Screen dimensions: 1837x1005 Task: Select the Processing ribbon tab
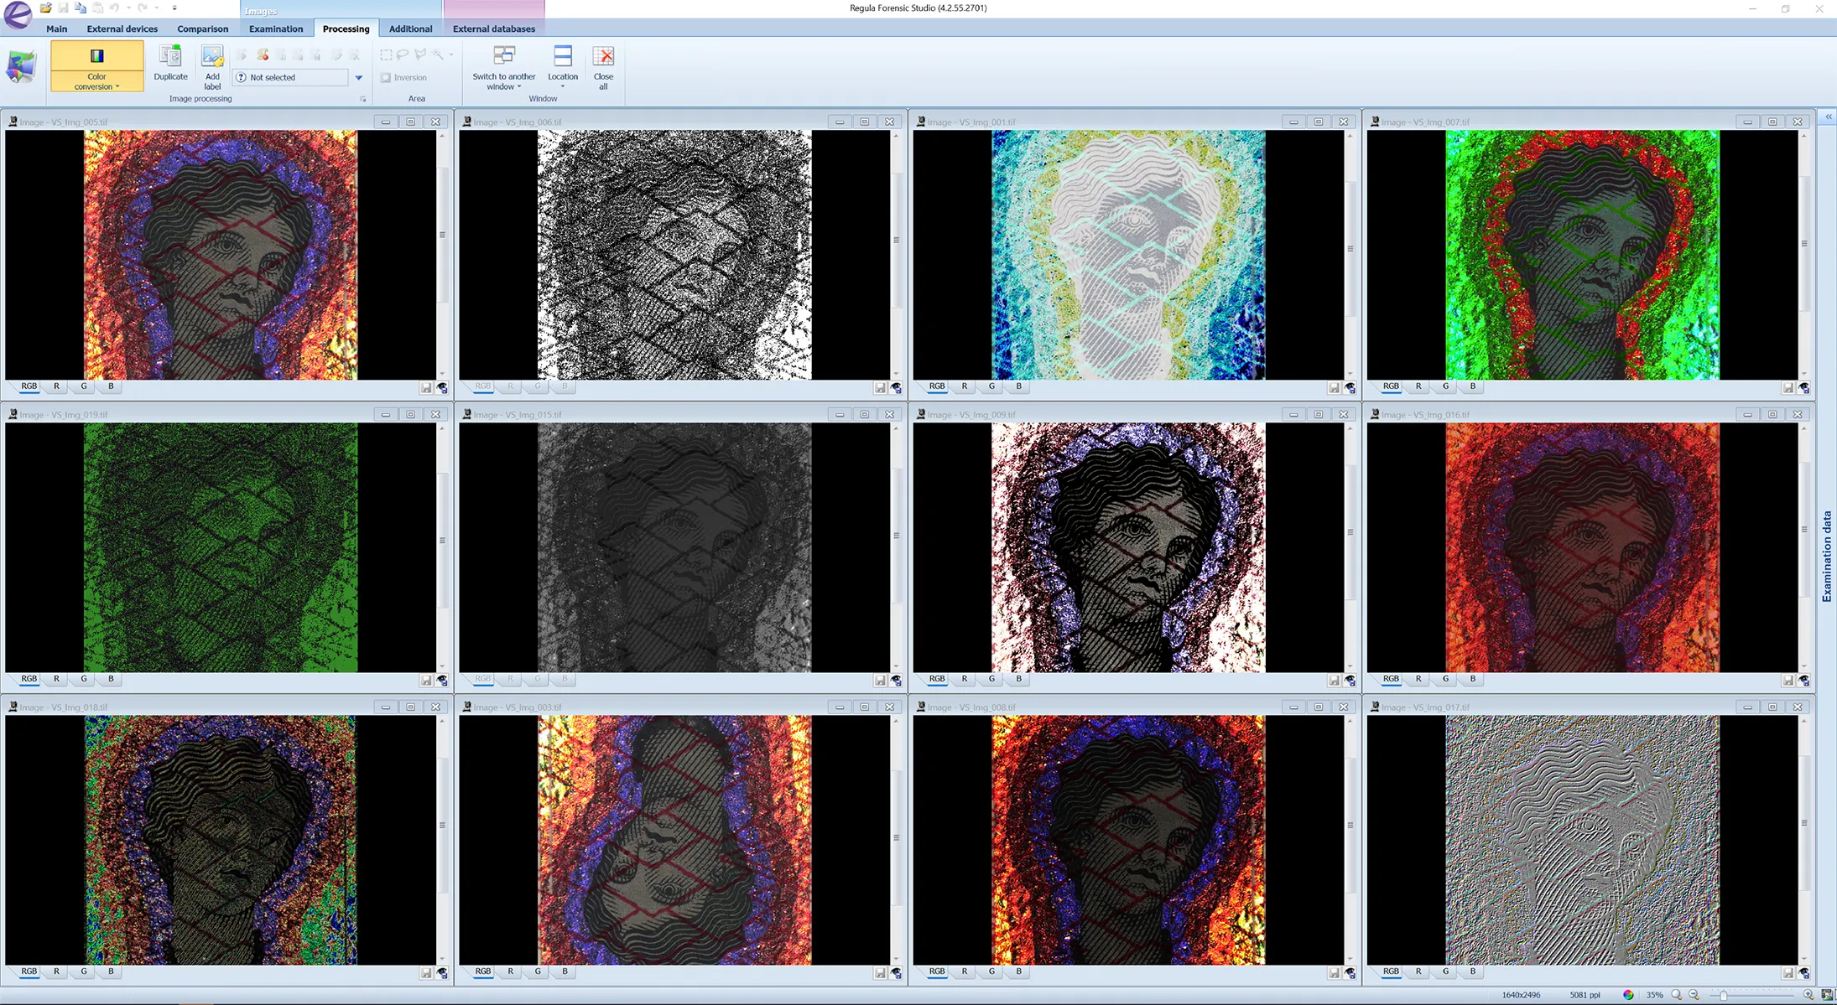346,28
